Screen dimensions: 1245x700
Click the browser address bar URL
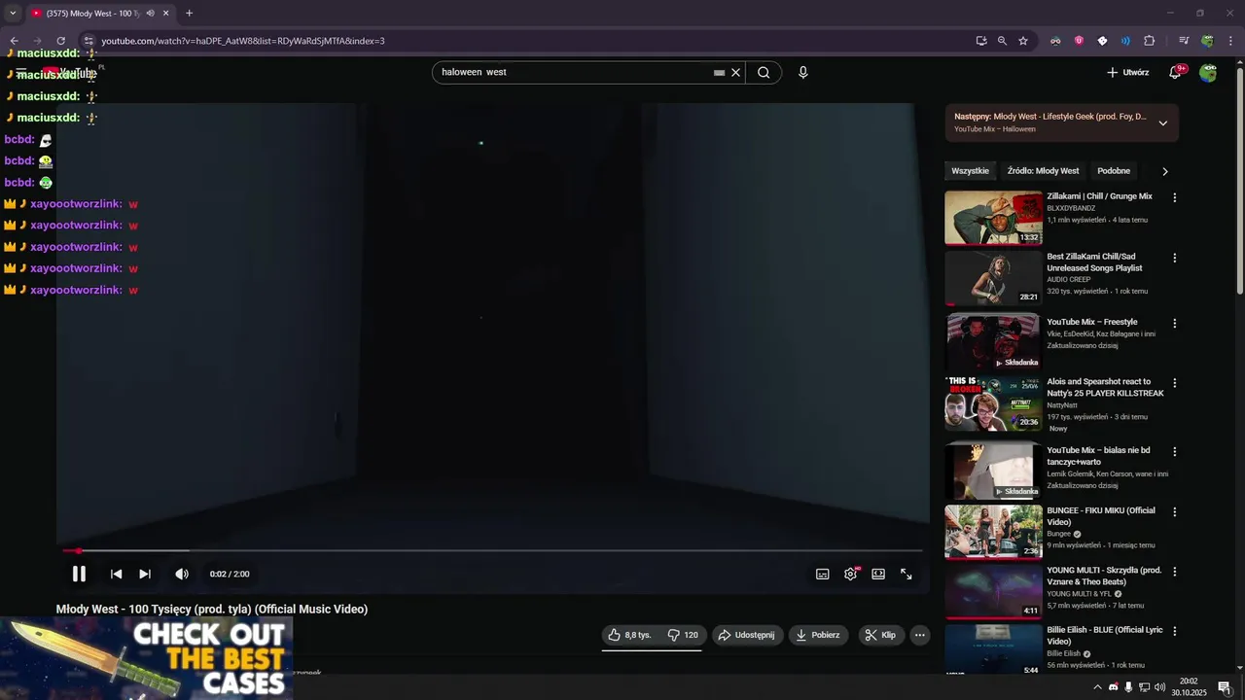click(243, 41)
